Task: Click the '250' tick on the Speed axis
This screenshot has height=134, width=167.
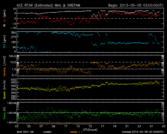Action: pyautogui.click(x=14, y=96)
